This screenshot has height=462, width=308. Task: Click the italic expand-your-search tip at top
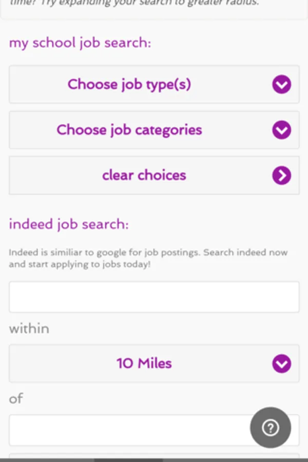tap(134, 3)
